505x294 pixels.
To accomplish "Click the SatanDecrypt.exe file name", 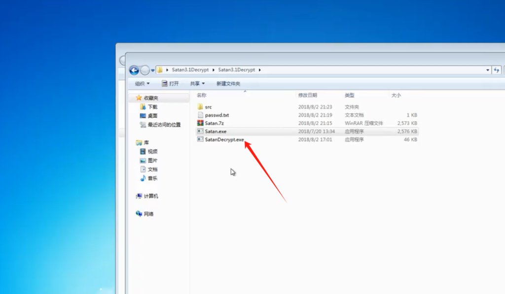I will click(x=224, y=139).
